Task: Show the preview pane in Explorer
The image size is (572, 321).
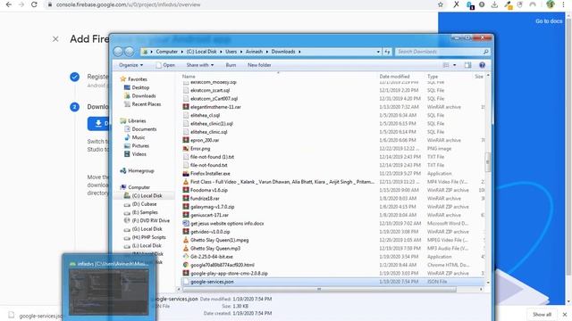Action: tap(467, 65)
